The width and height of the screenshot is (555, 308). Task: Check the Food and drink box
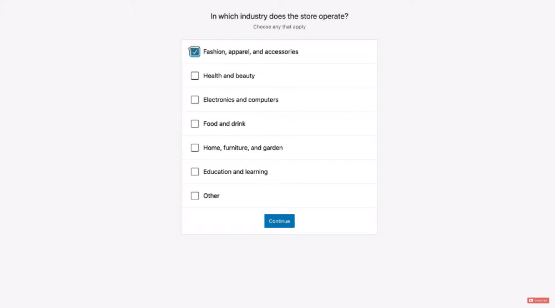click(x=195, y=124)
